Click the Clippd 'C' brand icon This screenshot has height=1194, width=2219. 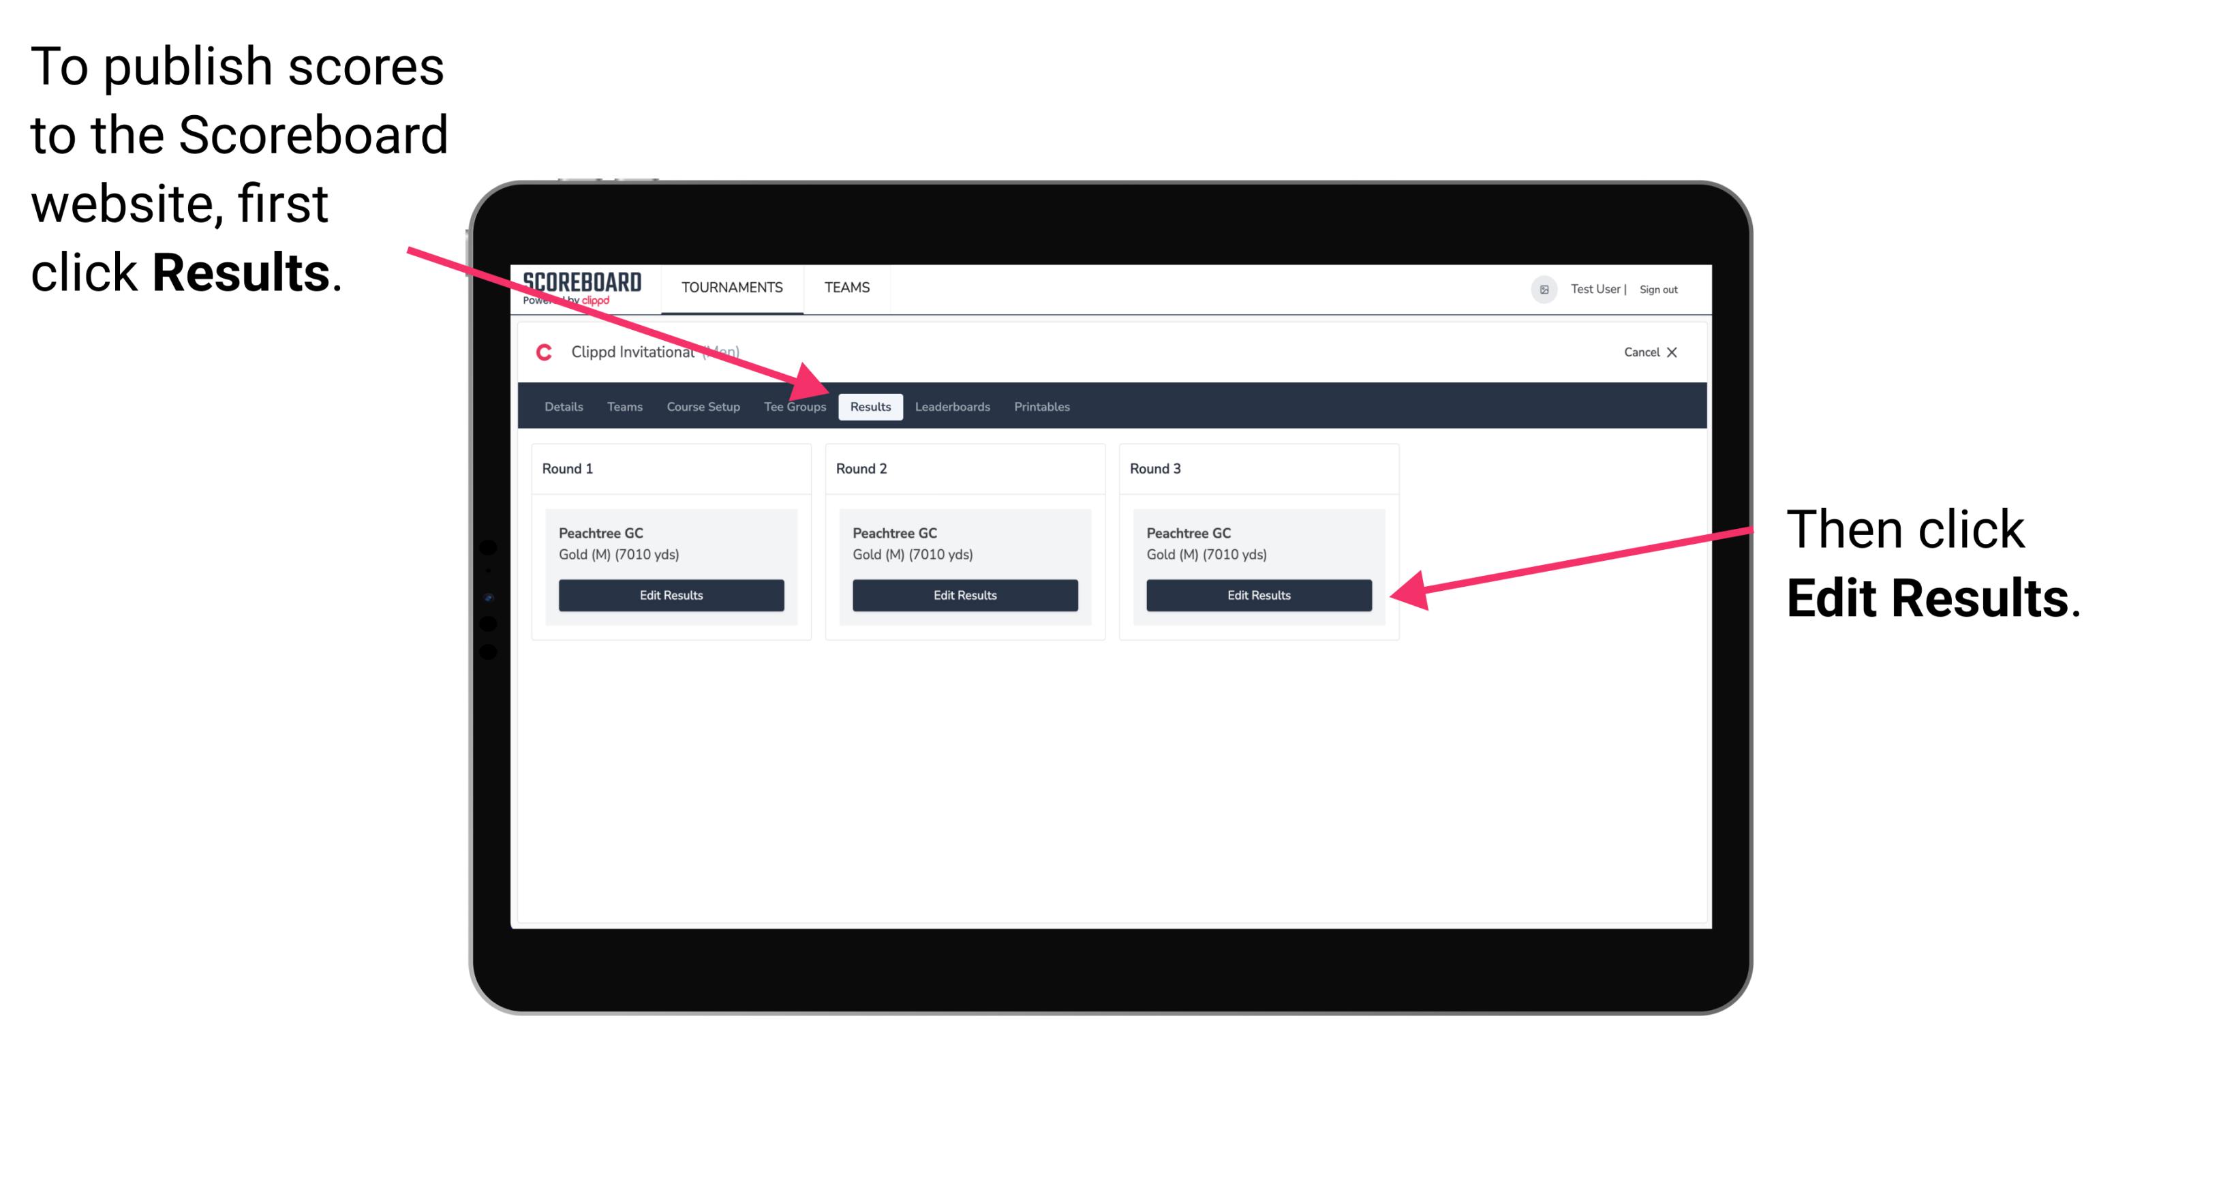[538, 353]
